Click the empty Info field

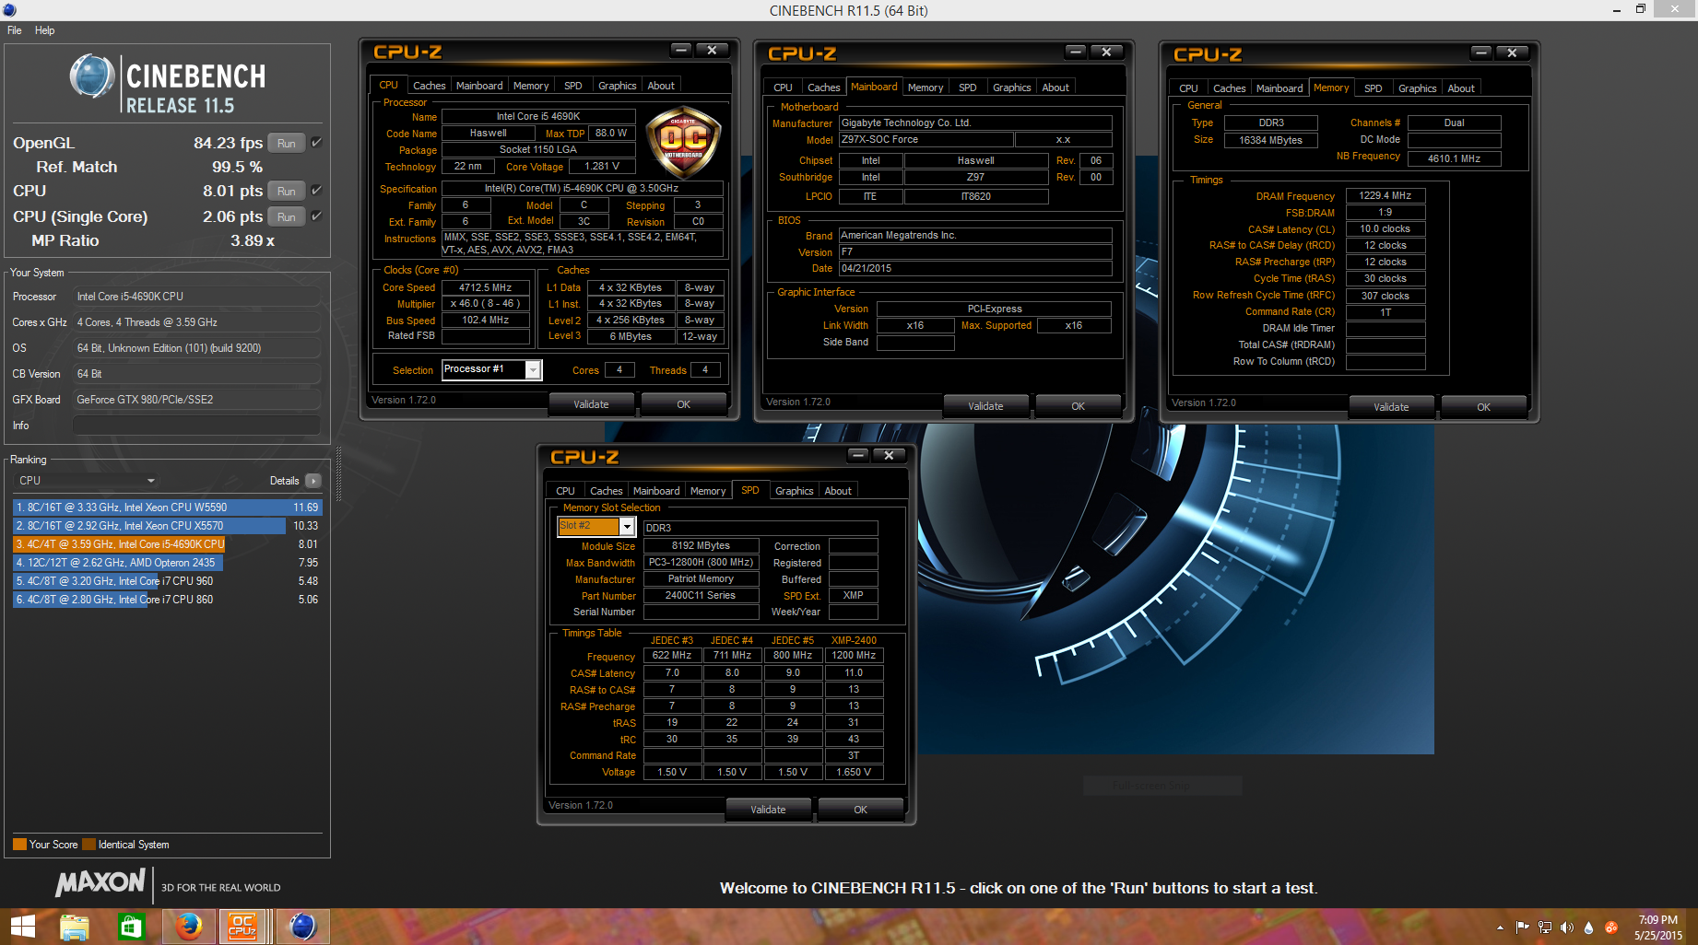click(x=196, y=426)
